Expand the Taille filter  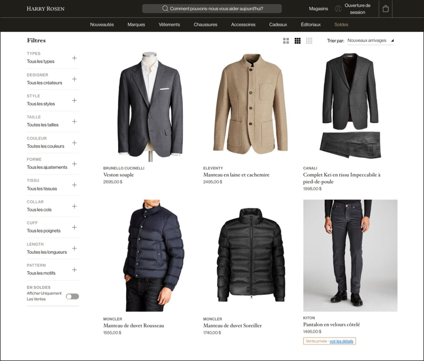click(74, 122)
